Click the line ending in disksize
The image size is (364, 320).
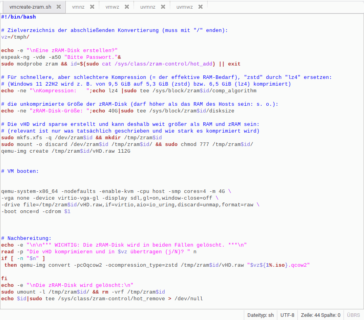coord(118,111)
